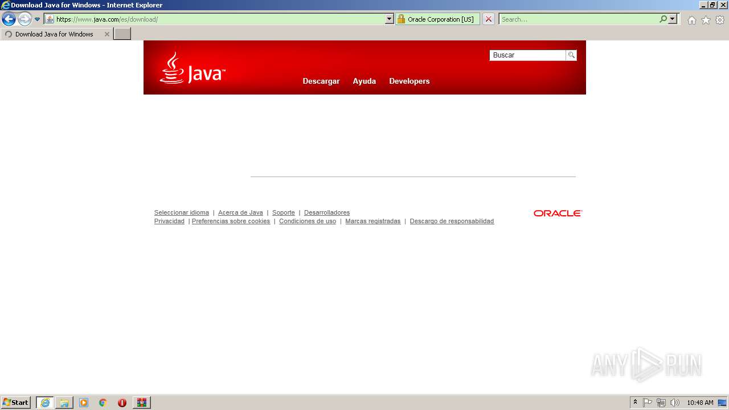The image size is (729, 410).
Task: Open the Seleccionar idioma link
Action: pos(182,212)
